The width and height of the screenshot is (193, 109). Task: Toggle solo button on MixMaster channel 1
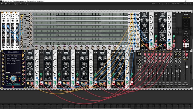[x=145, y=85]
